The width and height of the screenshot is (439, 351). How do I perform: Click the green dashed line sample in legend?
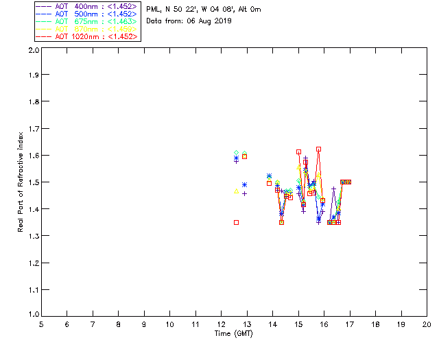click(44, 22)
